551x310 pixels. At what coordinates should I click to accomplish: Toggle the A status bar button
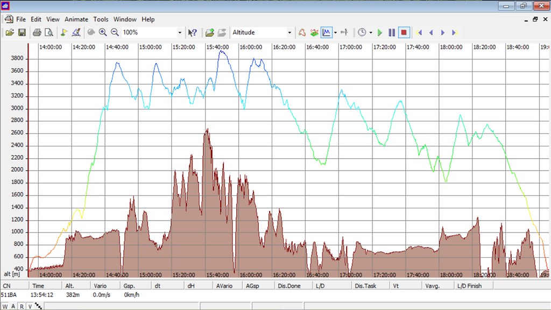(13, 306)
